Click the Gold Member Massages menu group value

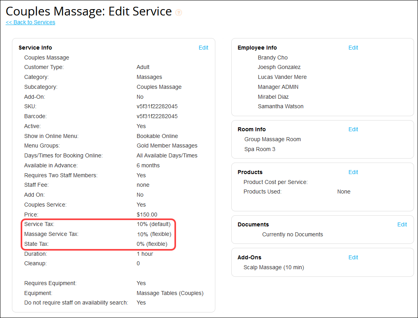[167, 146]
